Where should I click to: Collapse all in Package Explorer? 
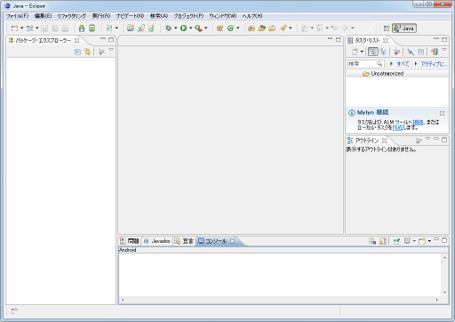point(77,52)
